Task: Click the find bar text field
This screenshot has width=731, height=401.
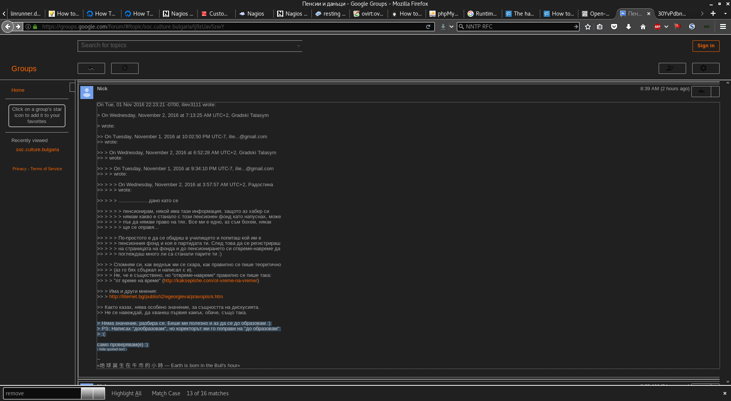Action: pos(42,393)
